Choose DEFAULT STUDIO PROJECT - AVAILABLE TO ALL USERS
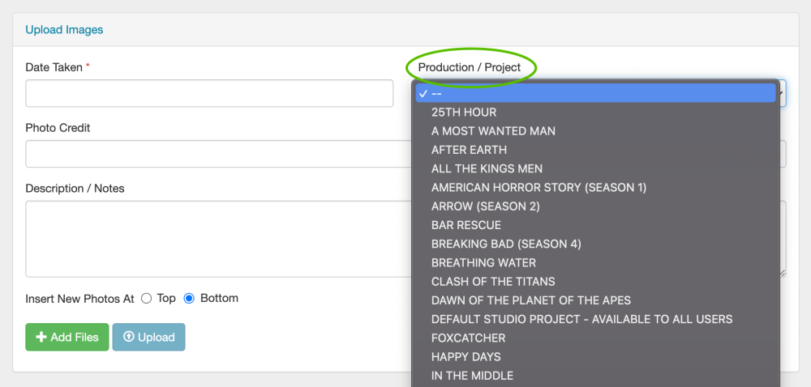This screenshot has height=387, width=811. point(596,320)
